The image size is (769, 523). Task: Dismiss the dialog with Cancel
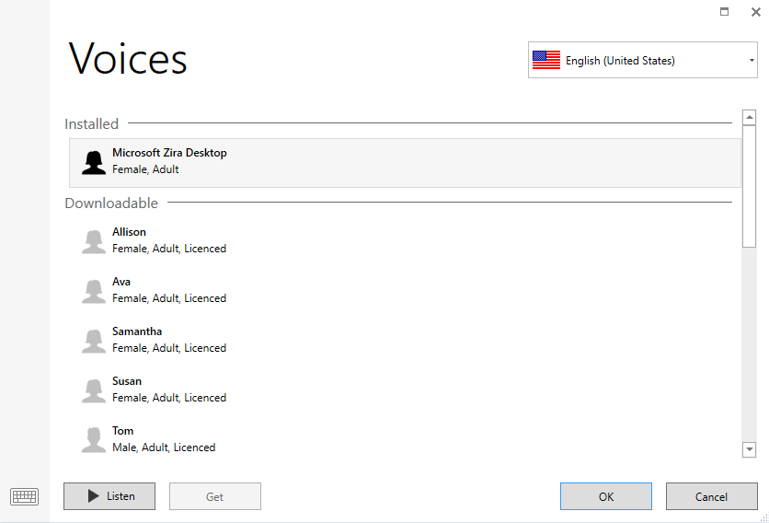point(712,496)
